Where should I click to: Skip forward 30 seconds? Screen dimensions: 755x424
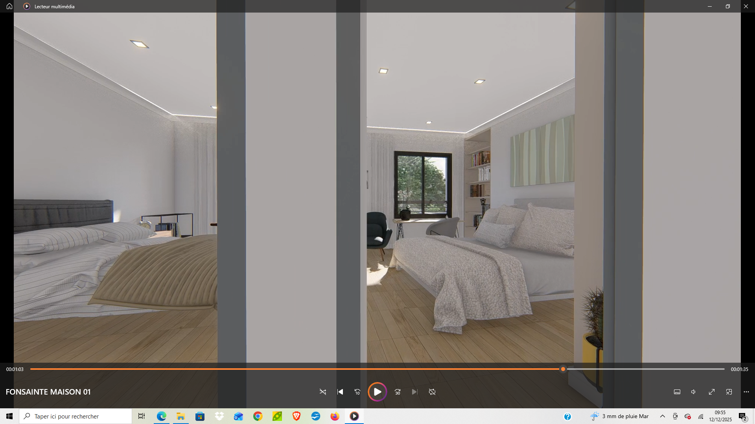[398, 392]
